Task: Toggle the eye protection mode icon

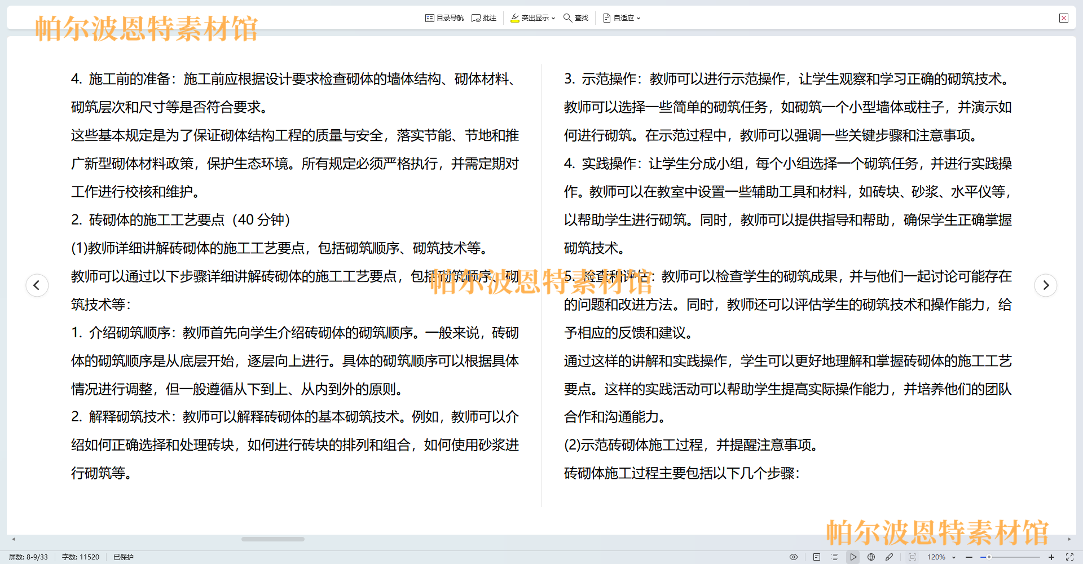Action: point(794,557)
